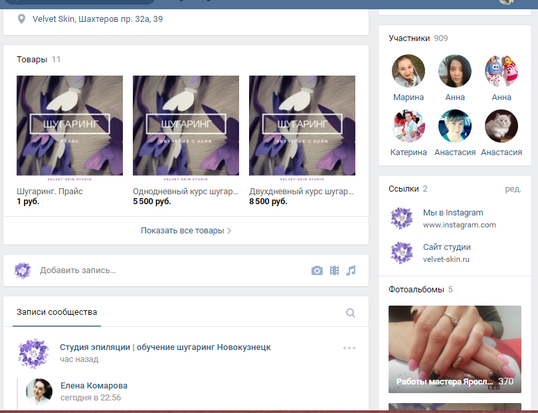Open the toy-photo avatar of Анна
Screen dimensions: 538x413
[x=501, y=71]
